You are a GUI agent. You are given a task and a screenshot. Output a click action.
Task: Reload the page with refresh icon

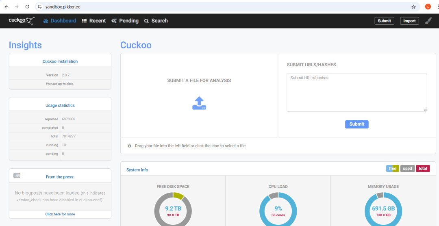click(27, 7)
